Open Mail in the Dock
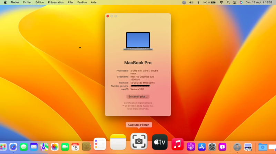This screenshot has height=154, width=276. (34, 147)
